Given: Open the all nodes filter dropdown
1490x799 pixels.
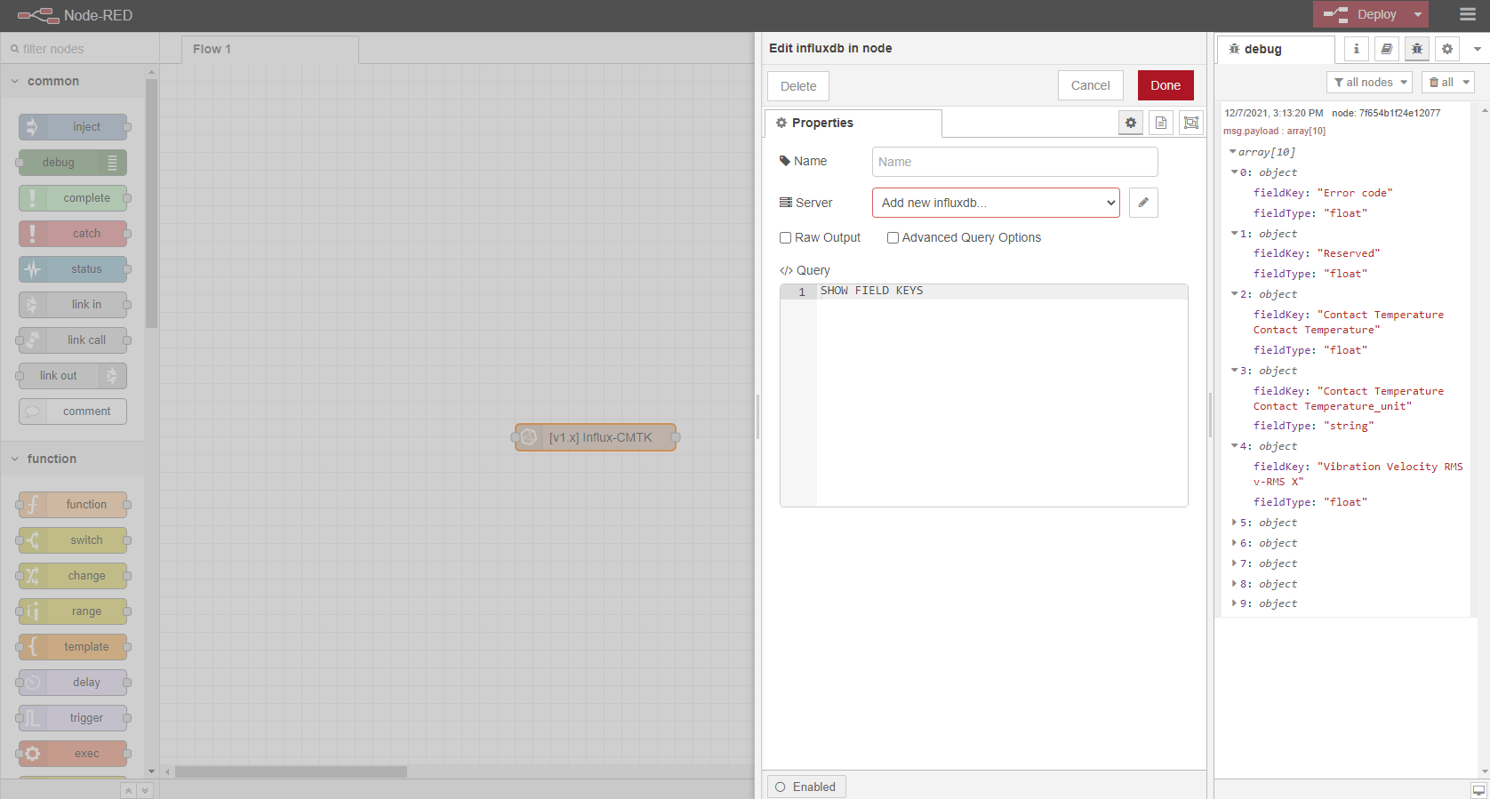Looking at the screenshot, I should tap(1370, 82).
